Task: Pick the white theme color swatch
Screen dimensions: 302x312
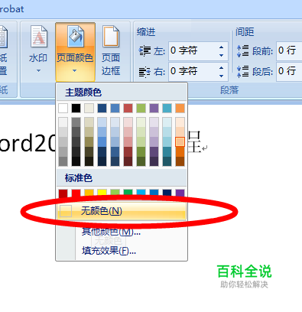Action: tap(63, 108)
